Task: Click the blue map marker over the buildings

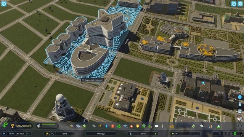Action: point(203,83)
